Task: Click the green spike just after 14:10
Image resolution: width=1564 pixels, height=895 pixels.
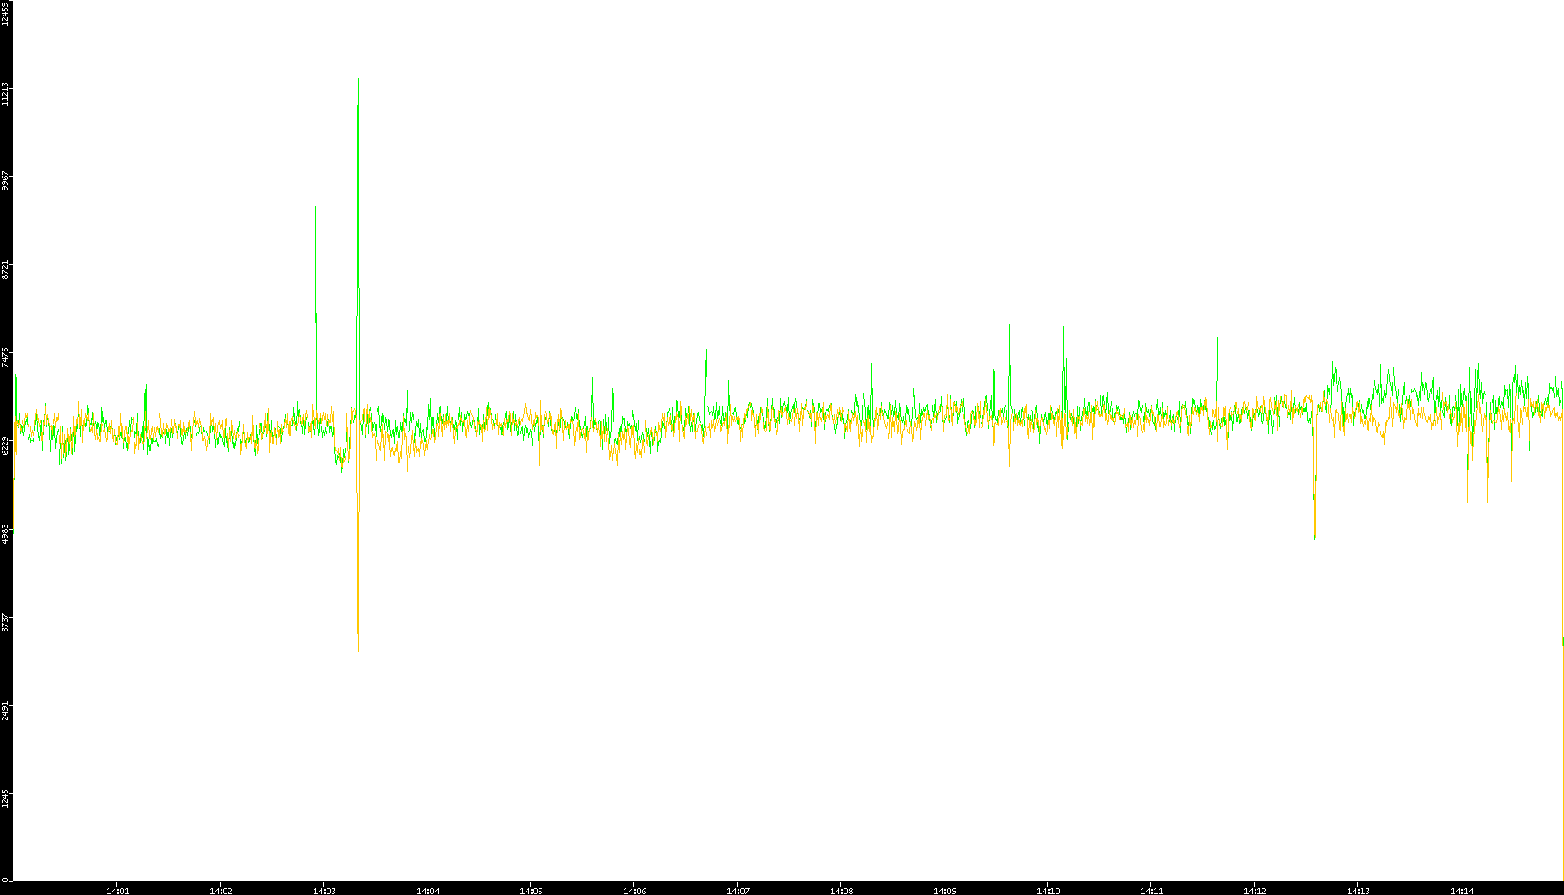Action: click(1064, 328)
